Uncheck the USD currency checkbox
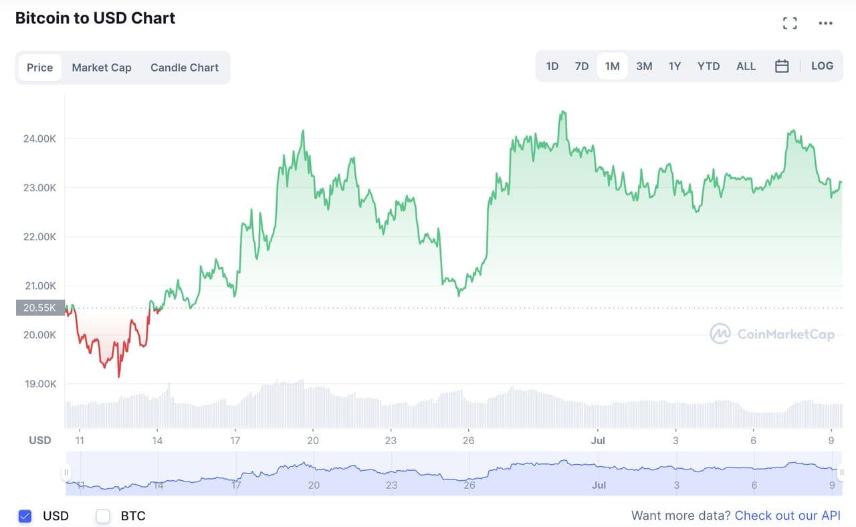The width and height of the screenshot is (856, 527). coord(25,516)
